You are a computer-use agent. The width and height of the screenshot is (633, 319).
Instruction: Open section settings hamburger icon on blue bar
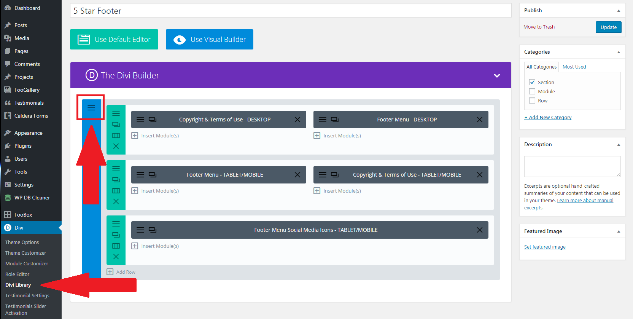click(x=91, y=108)
